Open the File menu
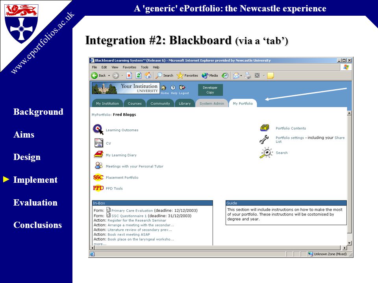 [x=94, y=67]
